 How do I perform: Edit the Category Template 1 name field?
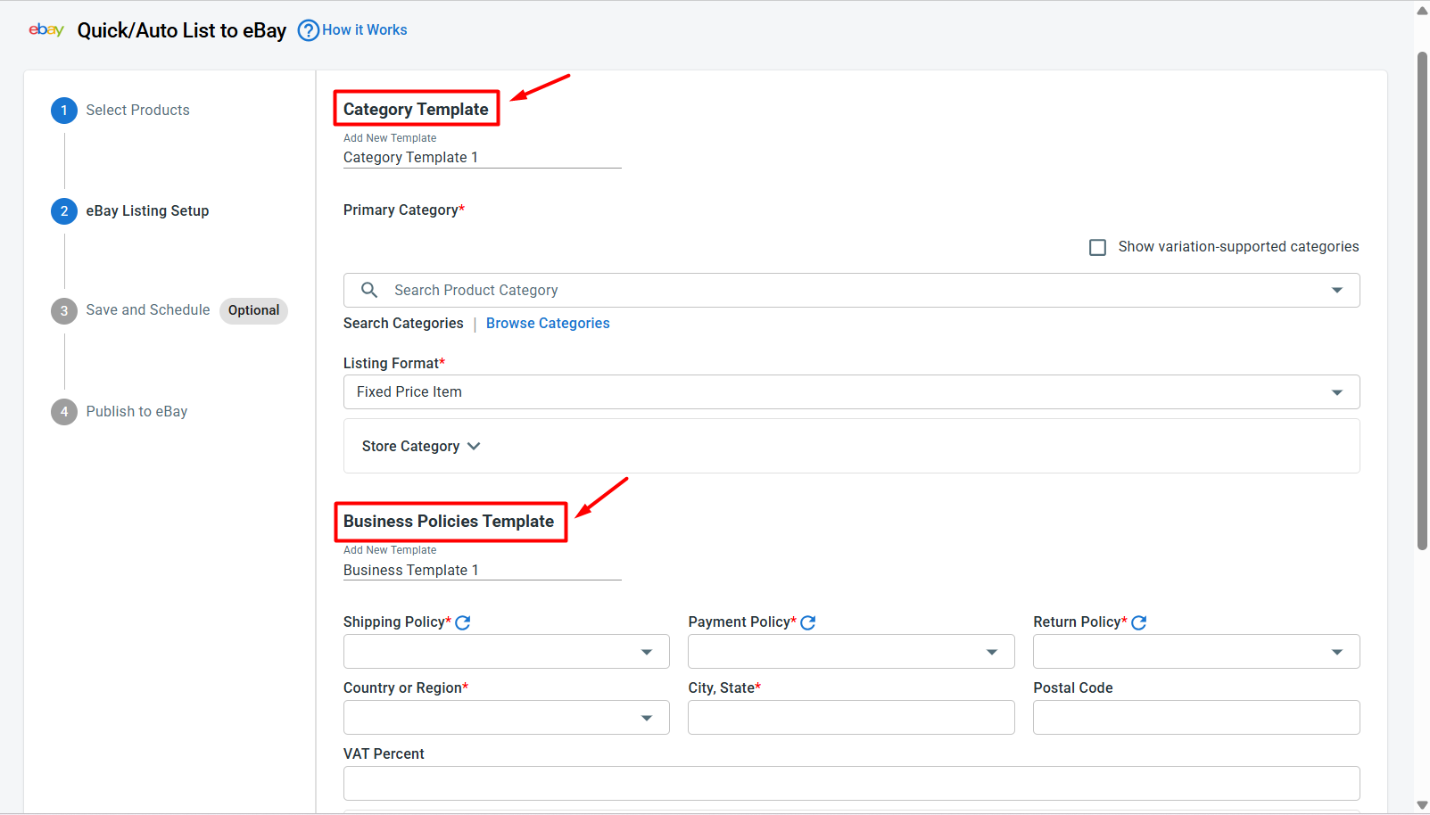coord(483,158)
